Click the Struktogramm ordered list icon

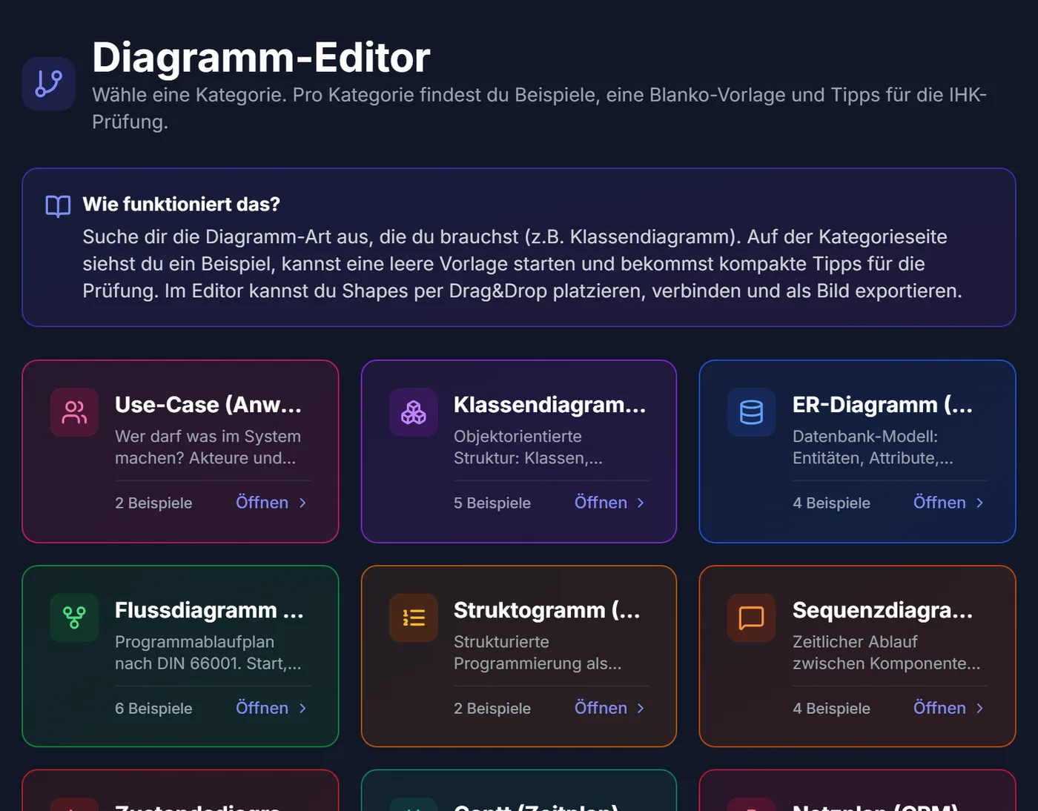tap(413, 618)
